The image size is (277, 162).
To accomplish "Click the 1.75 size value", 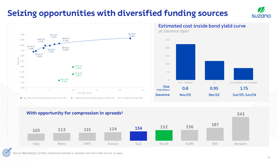I will 244,88.
